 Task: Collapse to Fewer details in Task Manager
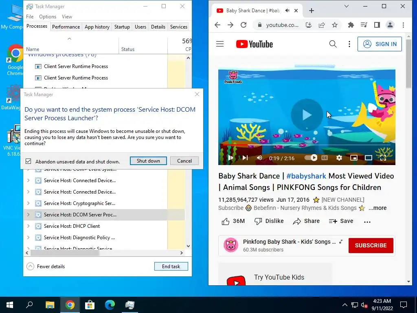(x=46, y=267)
